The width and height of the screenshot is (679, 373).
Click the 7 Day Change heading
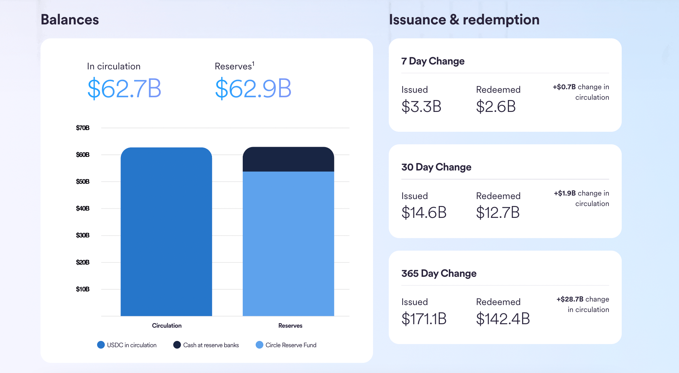click(x=433, y=61)
